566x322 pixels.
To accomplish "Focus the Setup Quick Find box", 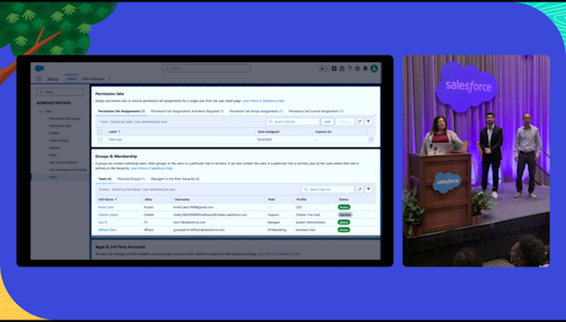I will (x=60, y=92).
